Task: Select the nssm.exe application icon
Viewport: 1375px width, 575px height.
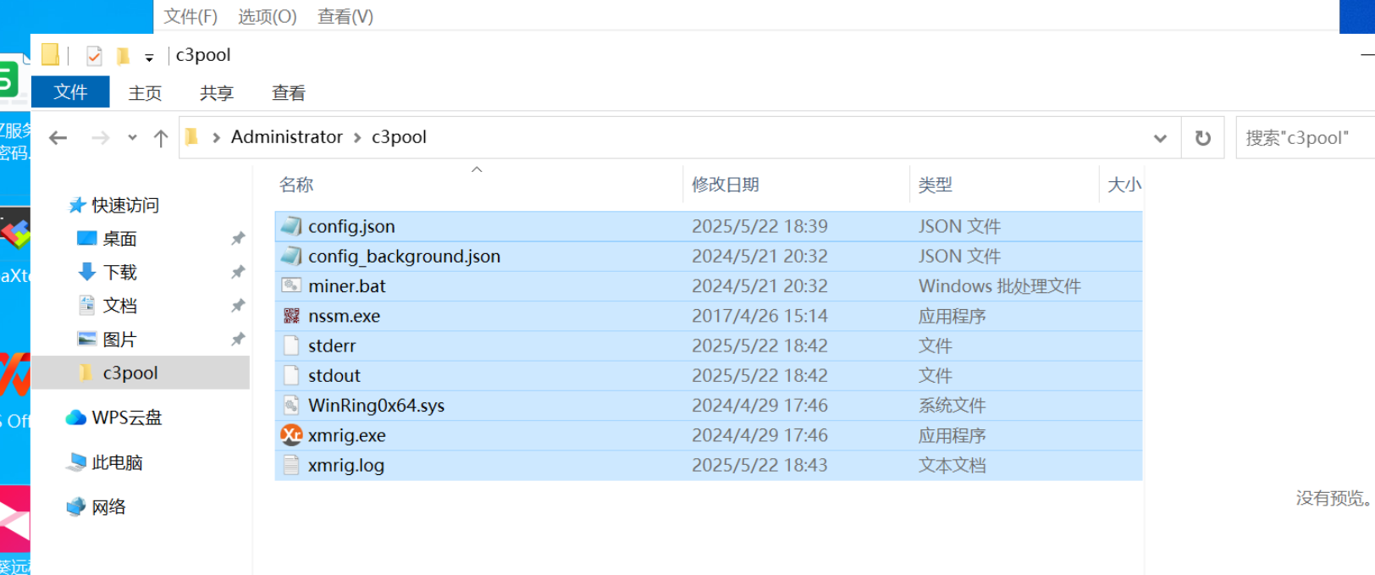Action: 291,316
